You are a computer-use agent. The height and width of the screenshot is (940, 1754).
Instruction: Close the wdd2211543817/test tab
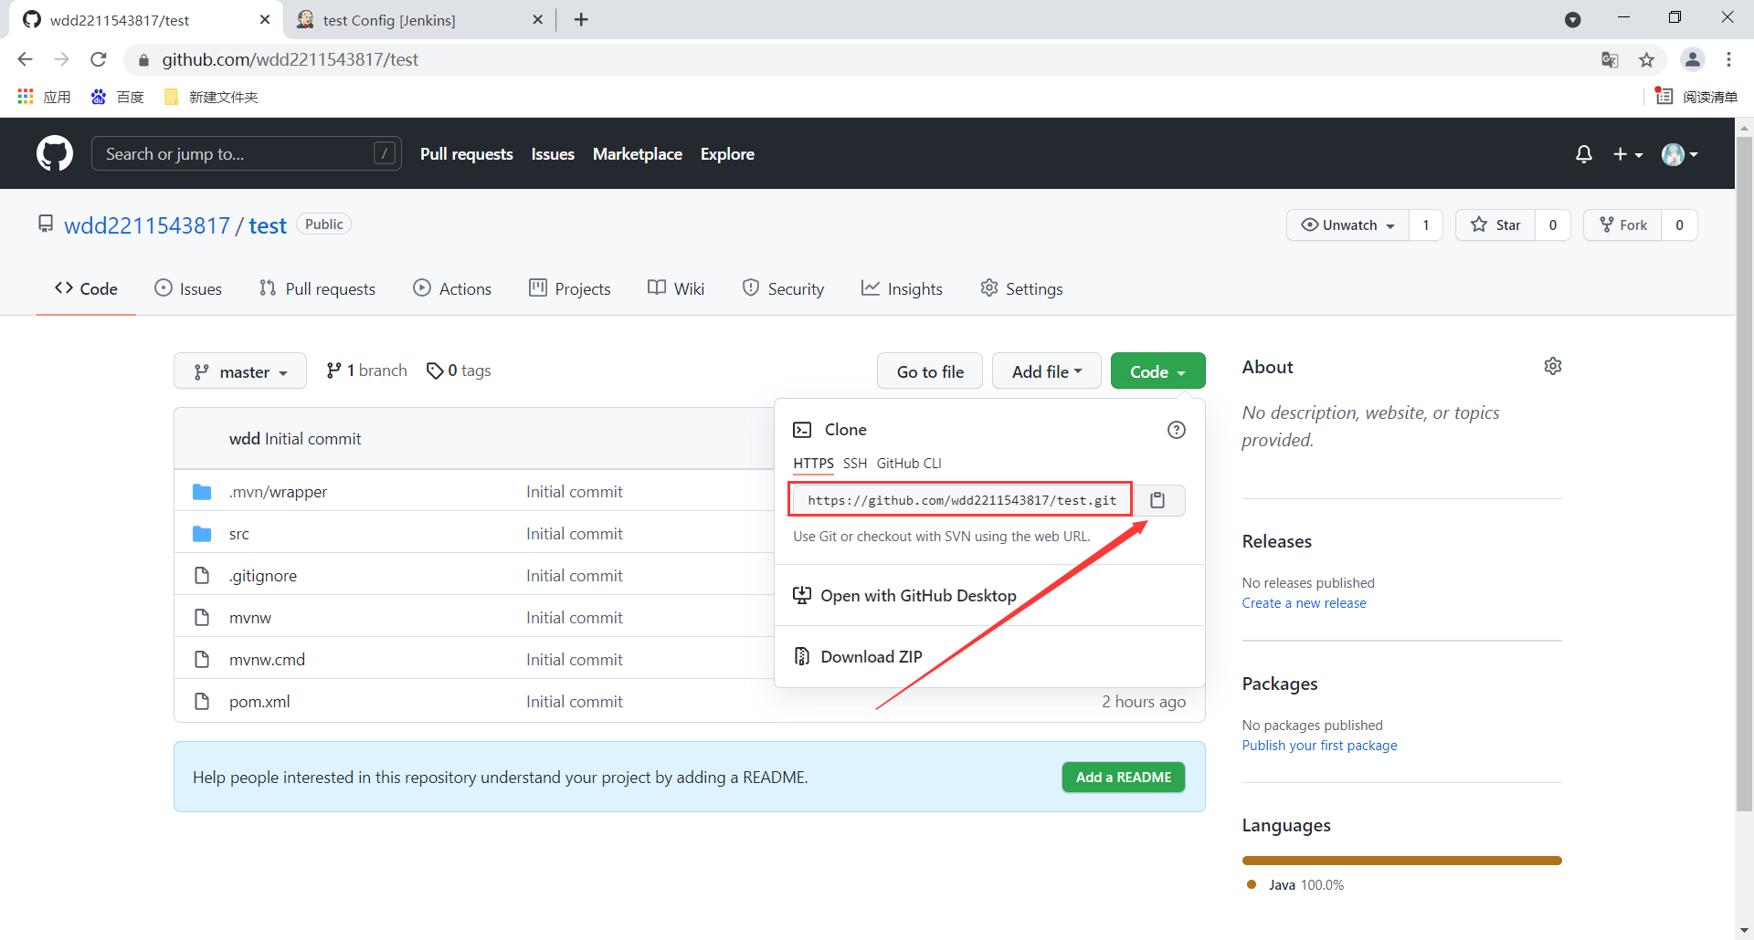click(x=265, y=19)
